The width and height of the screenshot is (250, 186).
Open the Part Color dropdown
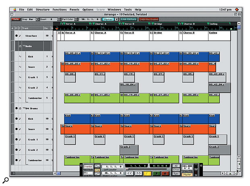76,19
